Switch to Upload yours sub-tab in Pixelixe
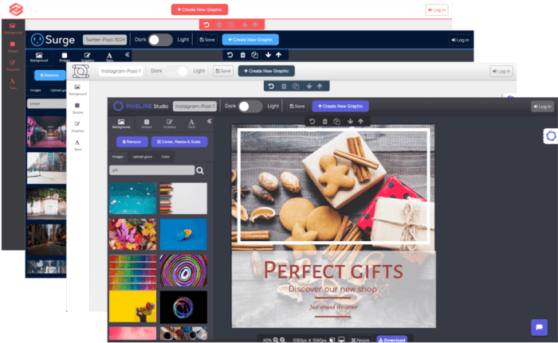Screen dimensions: 558x343 pos(143,157)
